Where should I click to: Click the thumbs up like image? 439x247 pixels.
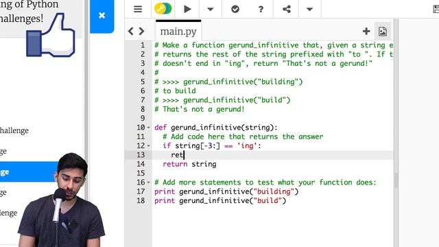coord(51,35)
